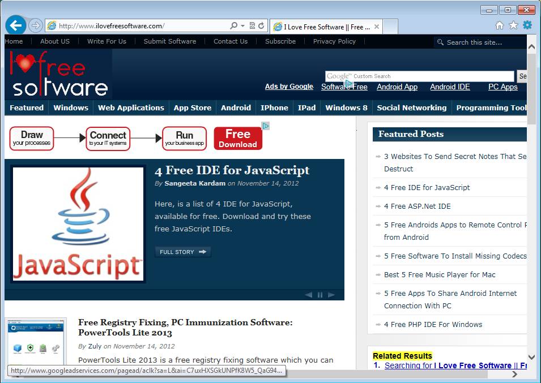Open 4 Free ASP.Net IDE post
The height and width of the screenshot is (383, 541).
tap(417, 206)
